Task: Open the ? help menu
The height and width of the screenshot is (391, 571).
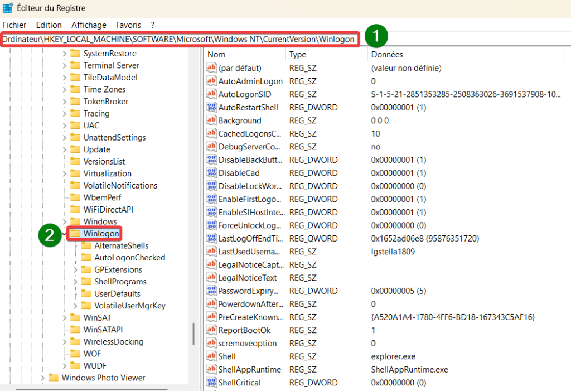Action: [152, 25]
